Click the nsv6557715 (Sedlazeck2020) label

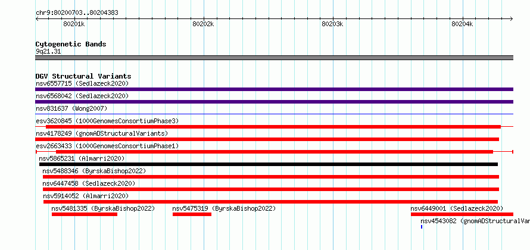82,83
